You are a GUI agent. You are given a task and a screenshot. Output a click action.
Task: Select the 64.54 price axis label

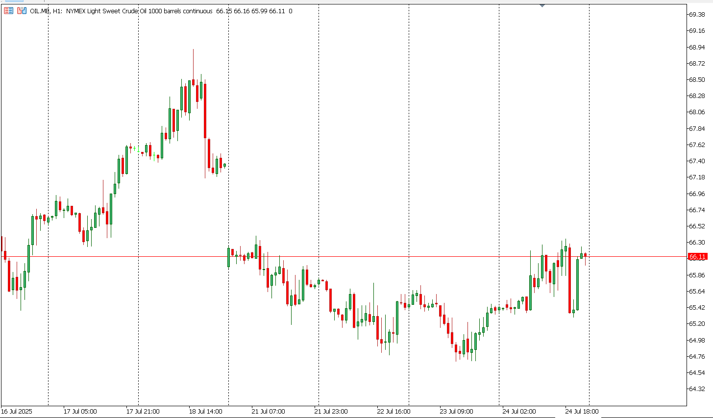697,372
